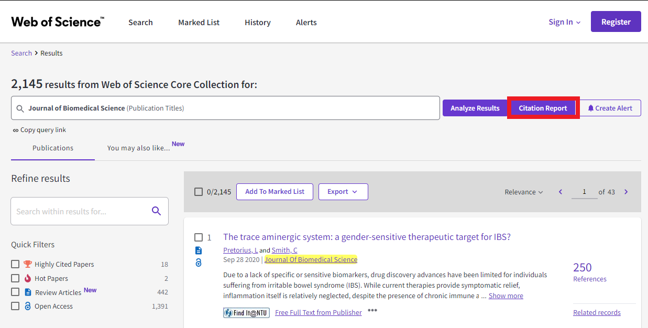Click the Analyze Results button
This screenshot has width=648, height=328.
point(475,108)
